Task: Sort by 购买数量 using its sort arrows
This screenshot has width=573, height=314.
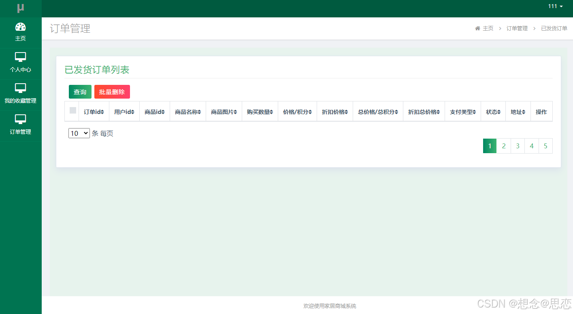Action: coord(271,112)
